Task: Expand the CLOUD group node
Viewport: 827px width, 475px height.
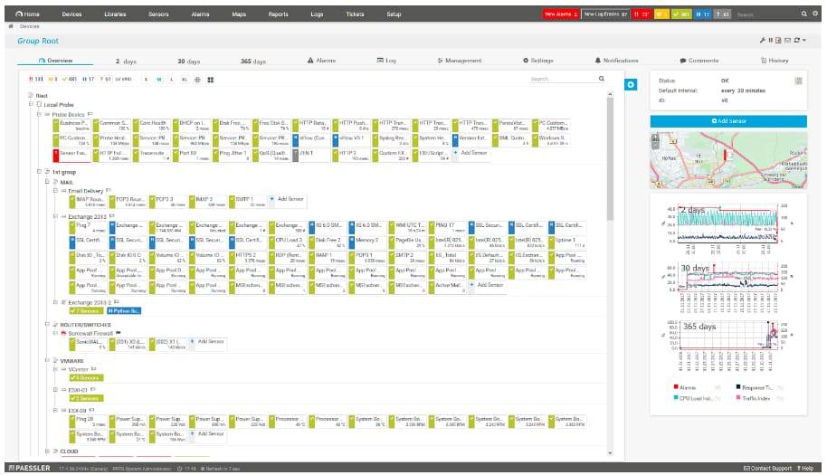Action: [47, 451]
